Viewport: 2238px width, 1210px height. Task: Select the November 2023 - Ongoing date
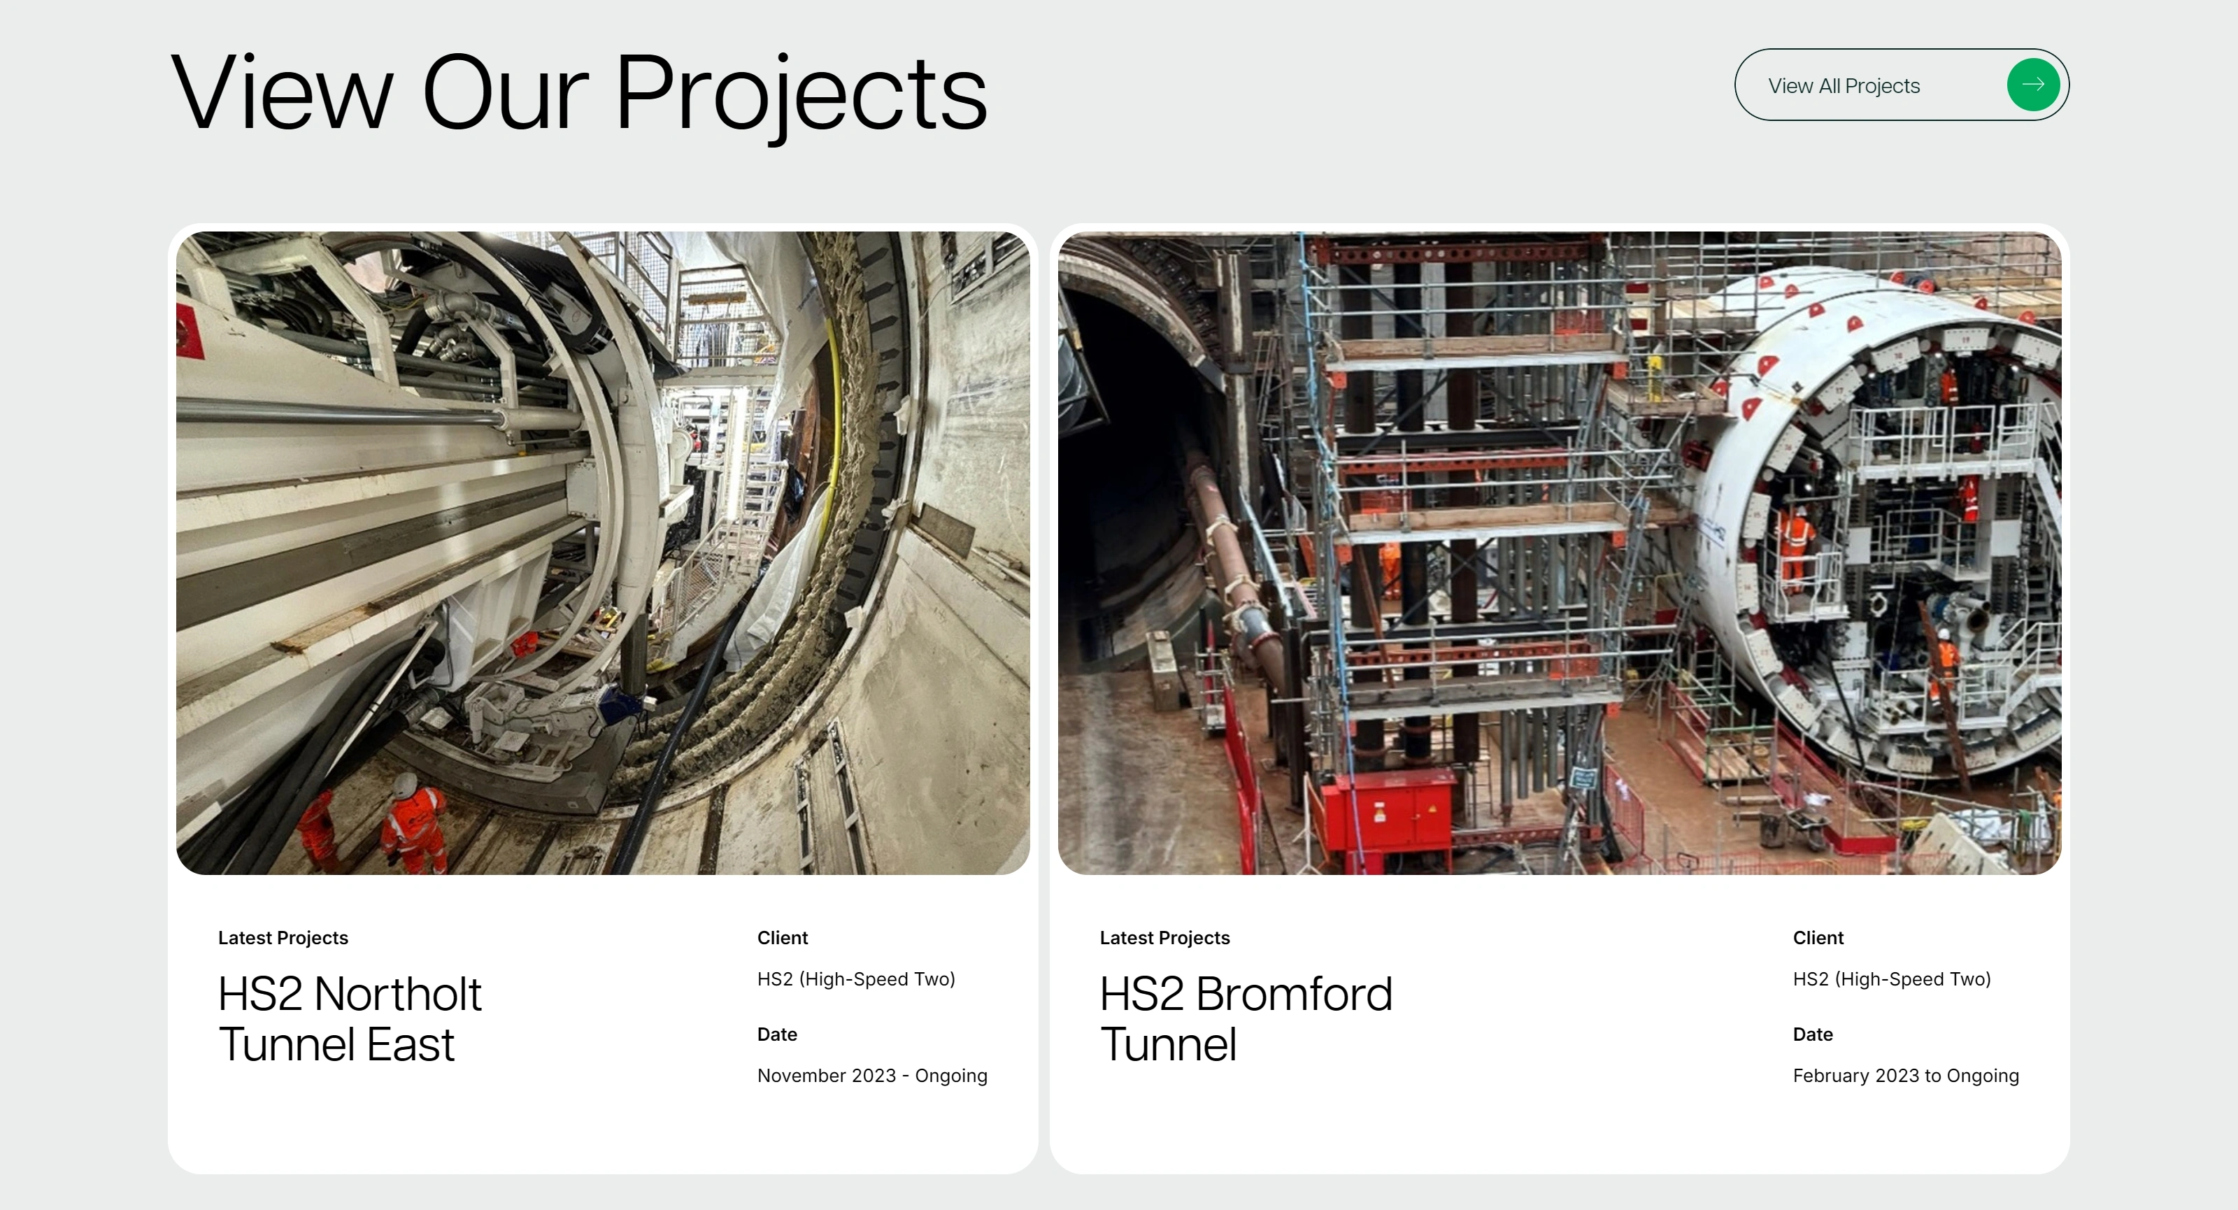(x=872, y=1076)
